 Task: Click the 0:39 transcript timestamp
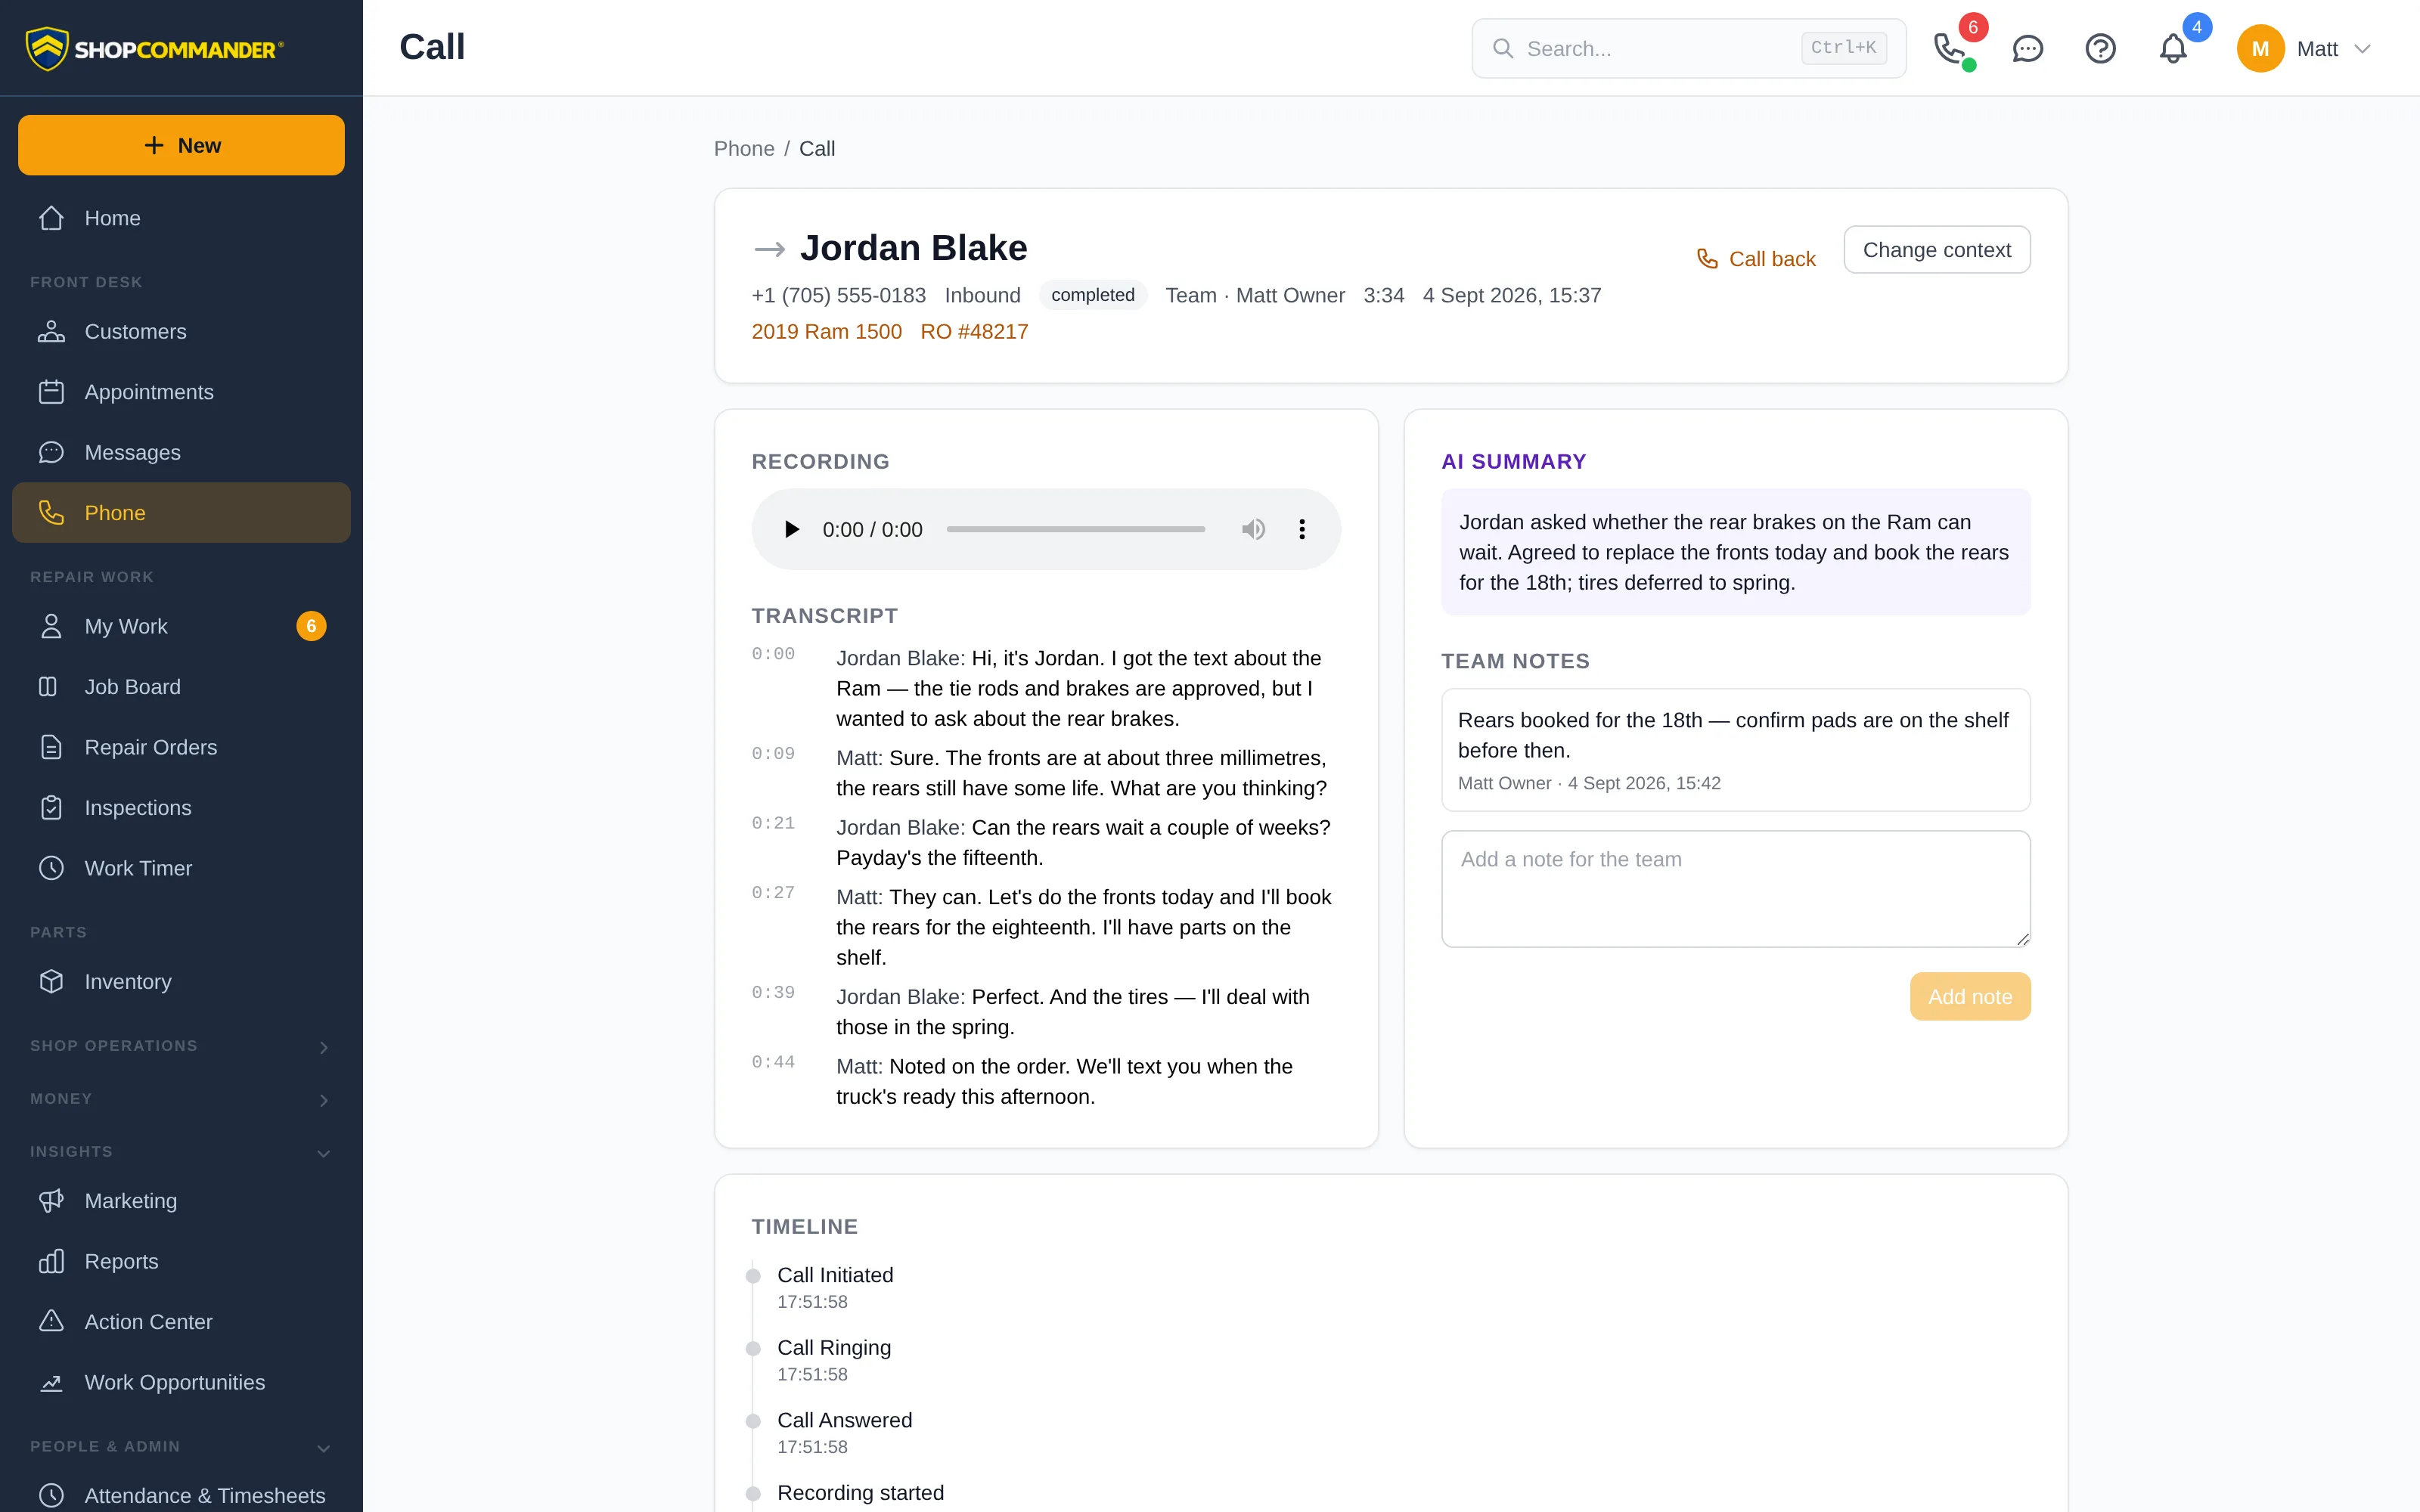pyautogui.click(x=773, y=992)
